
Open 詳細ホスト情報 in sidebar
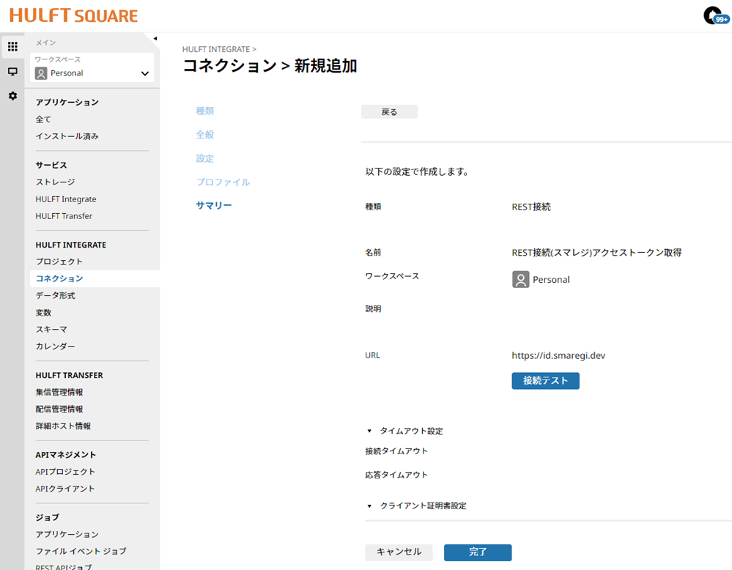[63, 426]
